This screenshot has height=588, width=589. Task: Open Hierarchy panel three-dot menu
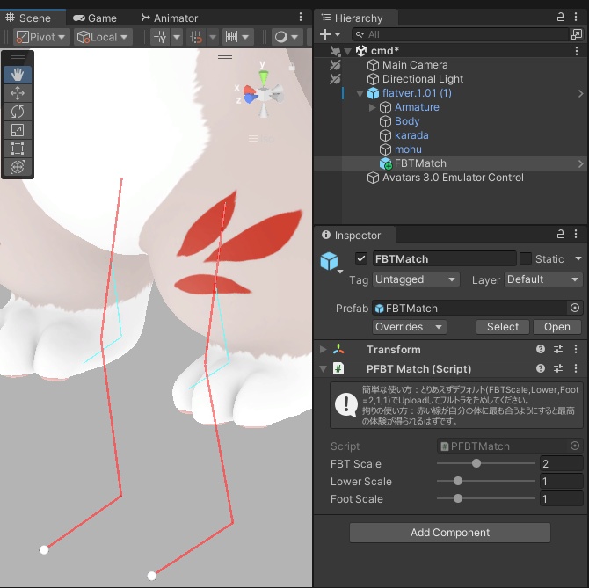coord(576,17)
